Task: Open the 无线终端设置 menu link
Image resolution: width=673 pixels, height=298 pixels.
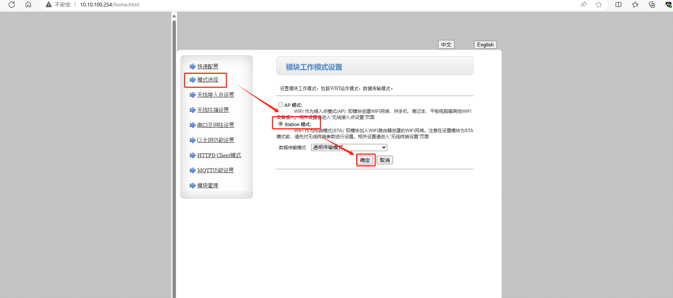Action: (x=213, y=110)
